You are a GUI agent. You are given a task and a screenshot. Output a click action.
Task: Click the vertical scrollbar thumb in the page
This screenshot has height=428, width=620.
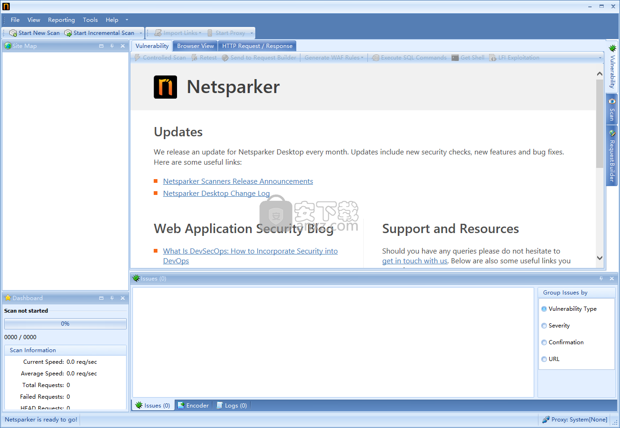point(600,124)
